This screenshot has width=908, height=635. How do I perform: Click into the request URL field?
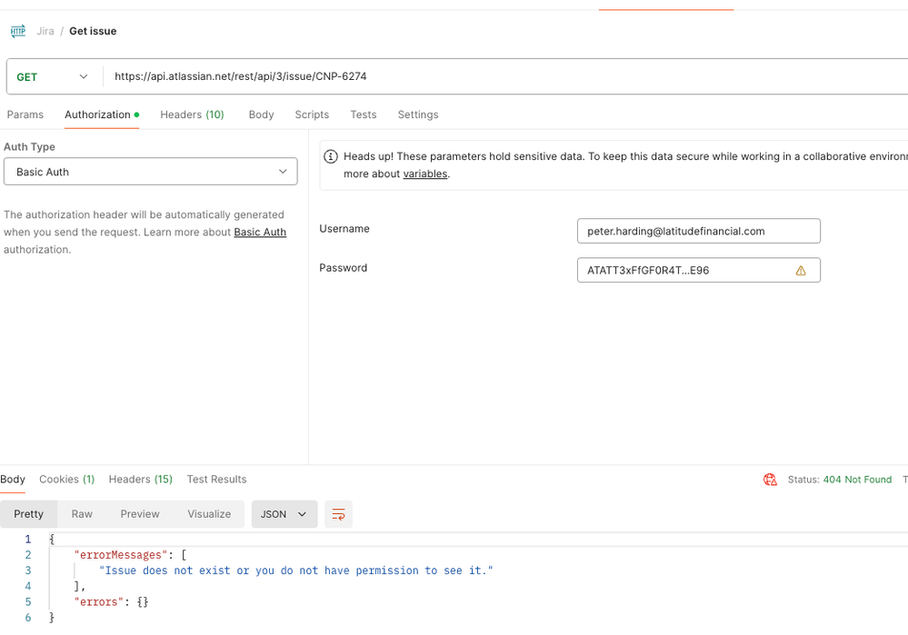tap(505, 76)
